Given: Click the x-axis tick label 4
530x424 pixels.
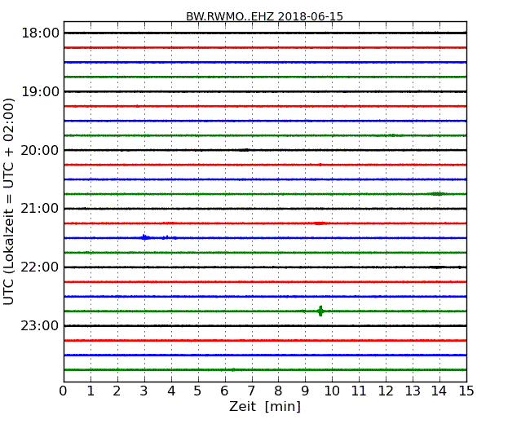Looking at the screenshot, I should coord(171,391).
